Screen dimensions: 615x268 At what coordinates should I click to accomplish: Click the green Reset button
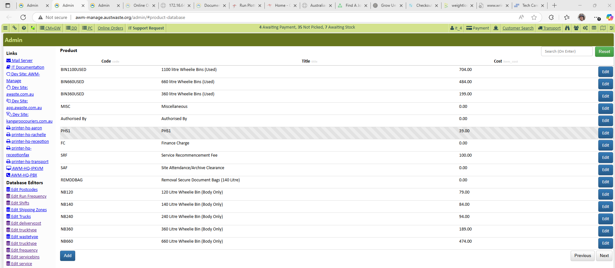click(x=604, y=51)
